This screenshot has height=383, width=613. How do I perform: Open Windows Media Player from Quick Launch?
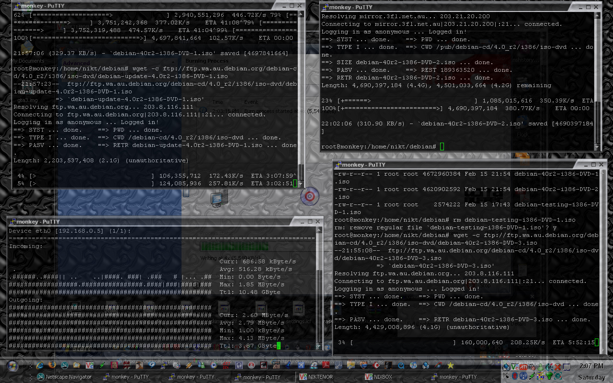tap(214, 365)
